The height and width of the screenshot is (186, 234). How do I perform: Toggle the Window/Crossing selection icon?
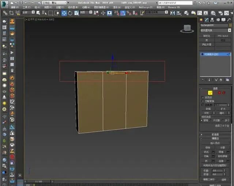[x=57, y=13]
